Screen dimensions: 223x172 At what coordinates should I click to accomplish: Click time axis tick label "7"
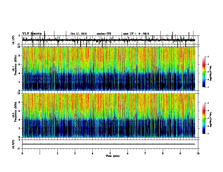tap(145, 153)
